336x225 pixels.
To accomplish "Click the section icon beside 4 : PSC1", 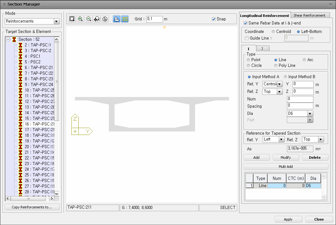I will point(20,56).
